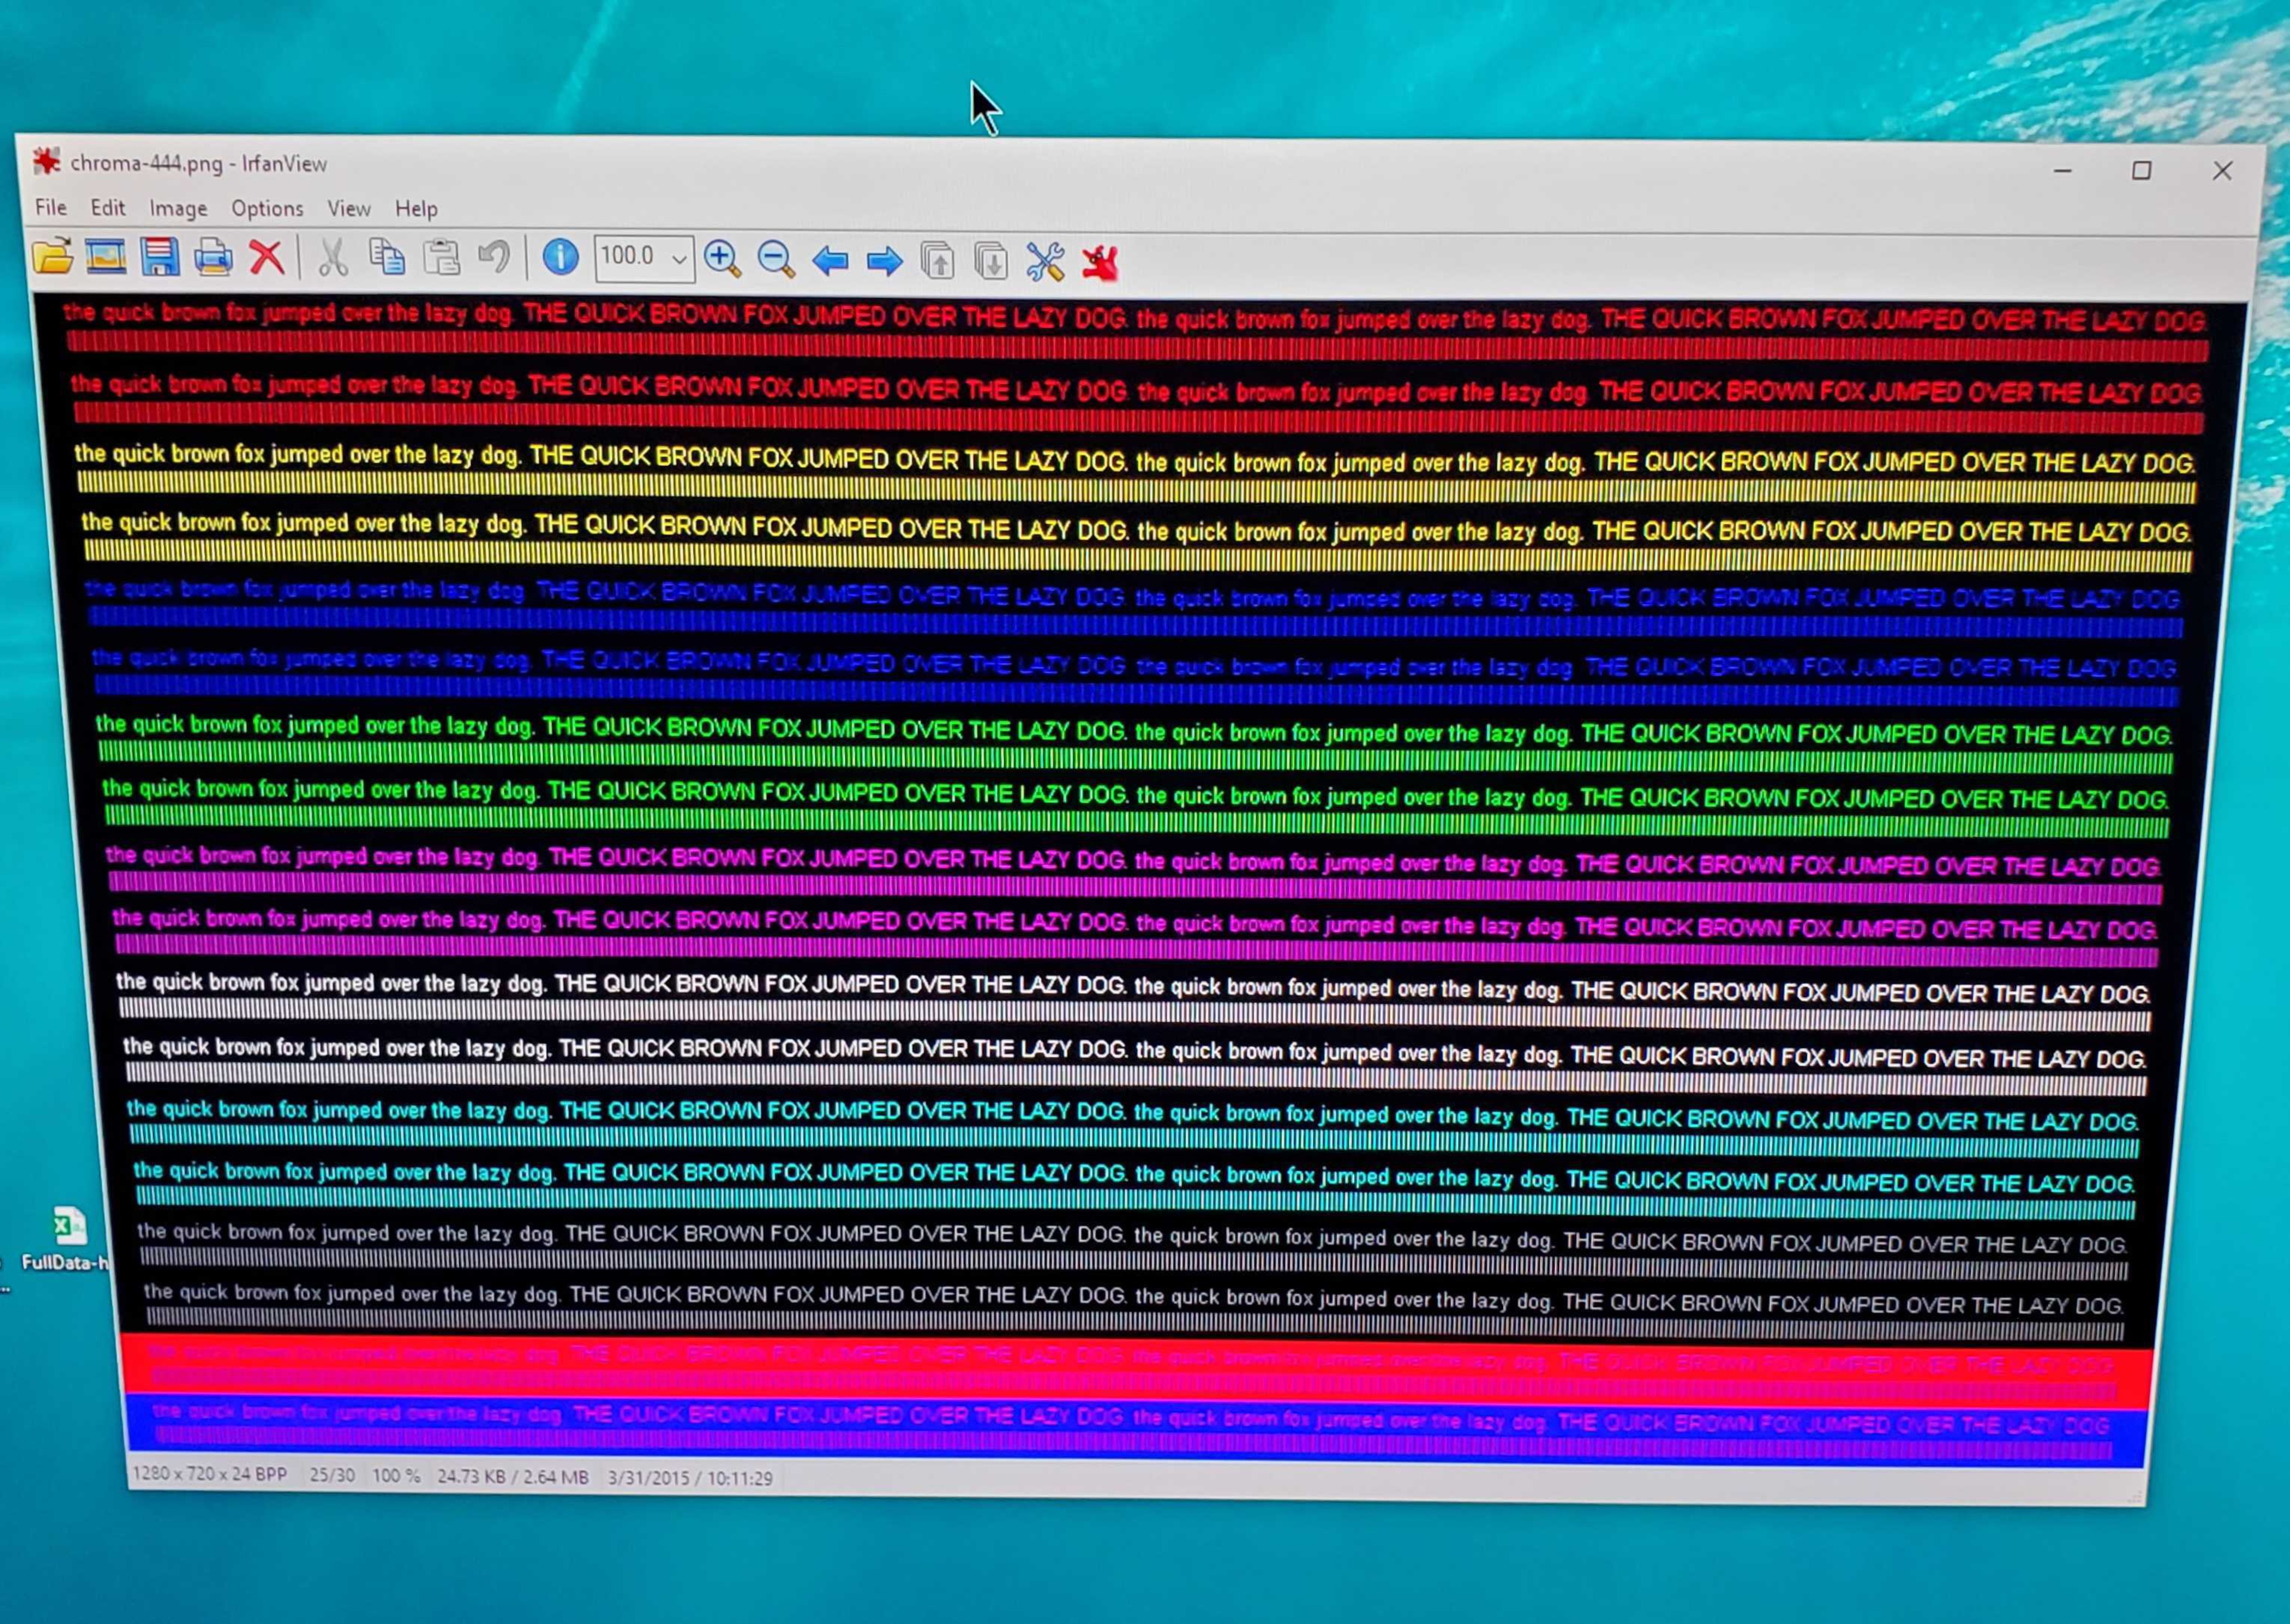Click the copy icon in toolbar

387,258
